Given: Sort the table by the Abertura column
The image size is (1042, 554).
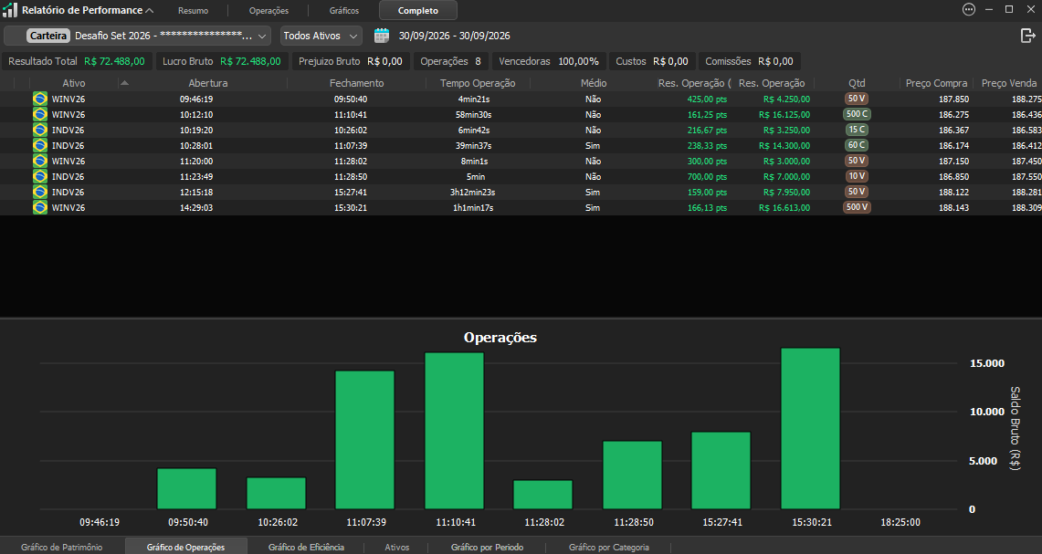Looking at the screenshot, I should [x=208, y=83].
